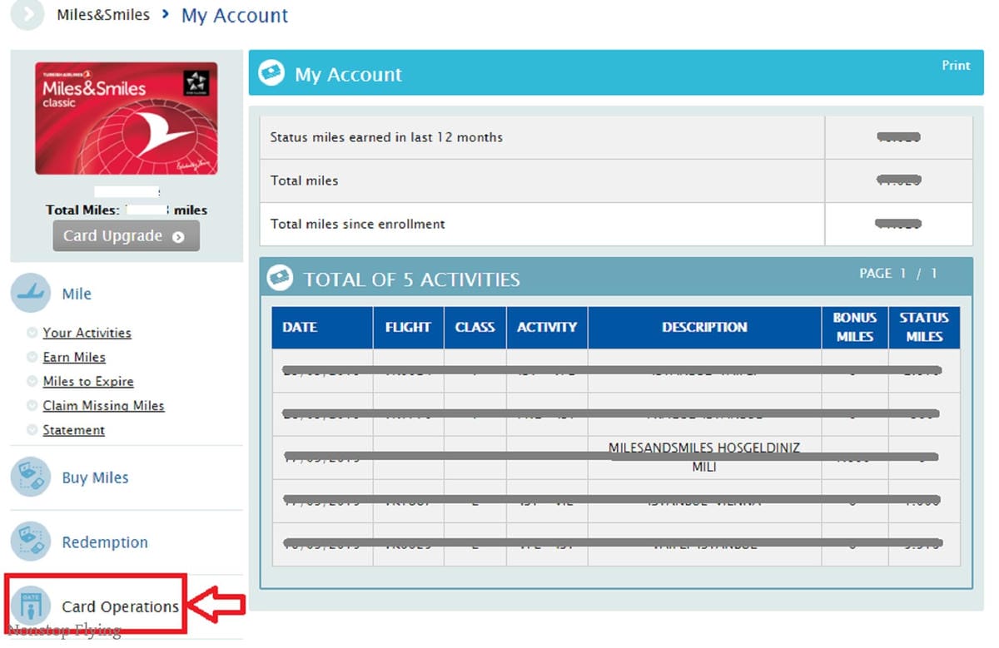Viewport: 999px width, 648px height.
Task: Open the Card Operations menu item
Action: click(120, 607)
